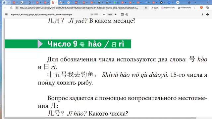Click the orange shield protection icon
The width and height of the screenshot is (212, 119).
tap(201, 8)
